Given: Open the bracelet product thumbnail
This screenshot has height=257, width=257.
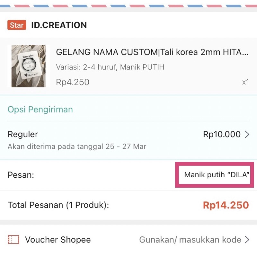Looking at the screenshot, I should tap(29, 66).
